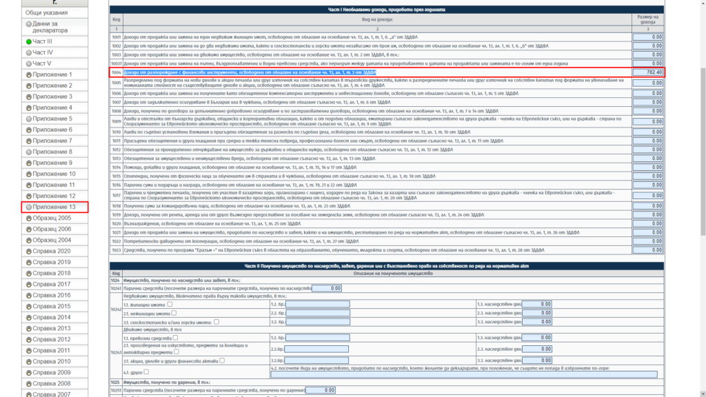Switch to Приложение 3
Image resolution: width=706 pixels, height=397 pixels.
coord(52,96)
